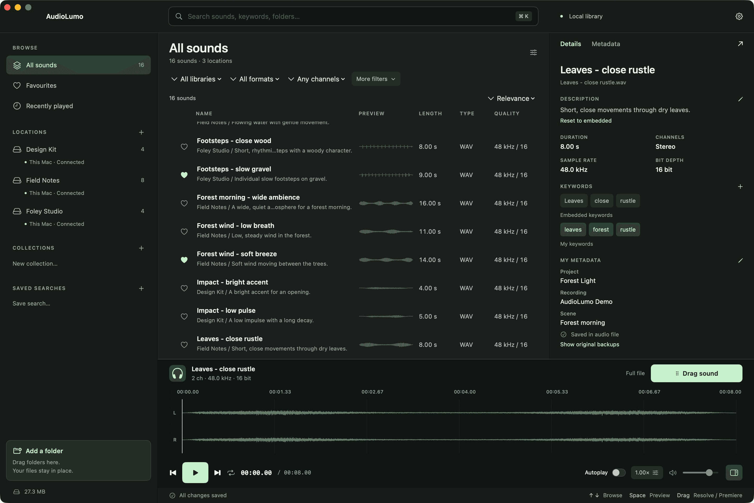Open Favourites in the sidebar
Screen dimensions: 754x503
point(78,85)
